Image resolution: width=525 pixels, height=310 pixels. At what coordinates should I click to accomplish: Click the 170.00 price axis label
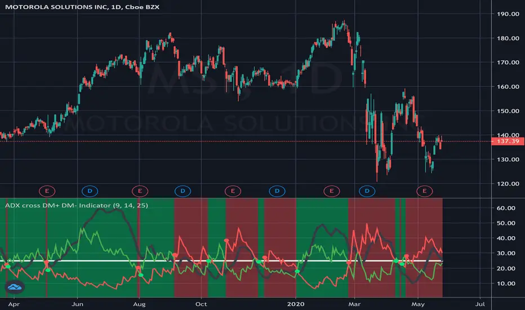click(508, 63)
